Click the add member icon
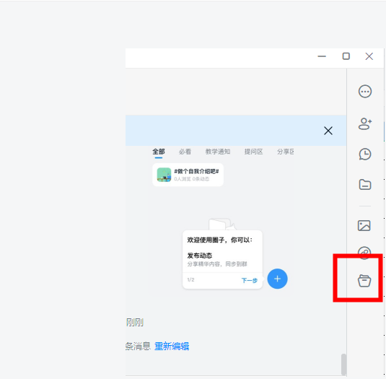Viewport: 386px width, 379px height. [365, 123]
